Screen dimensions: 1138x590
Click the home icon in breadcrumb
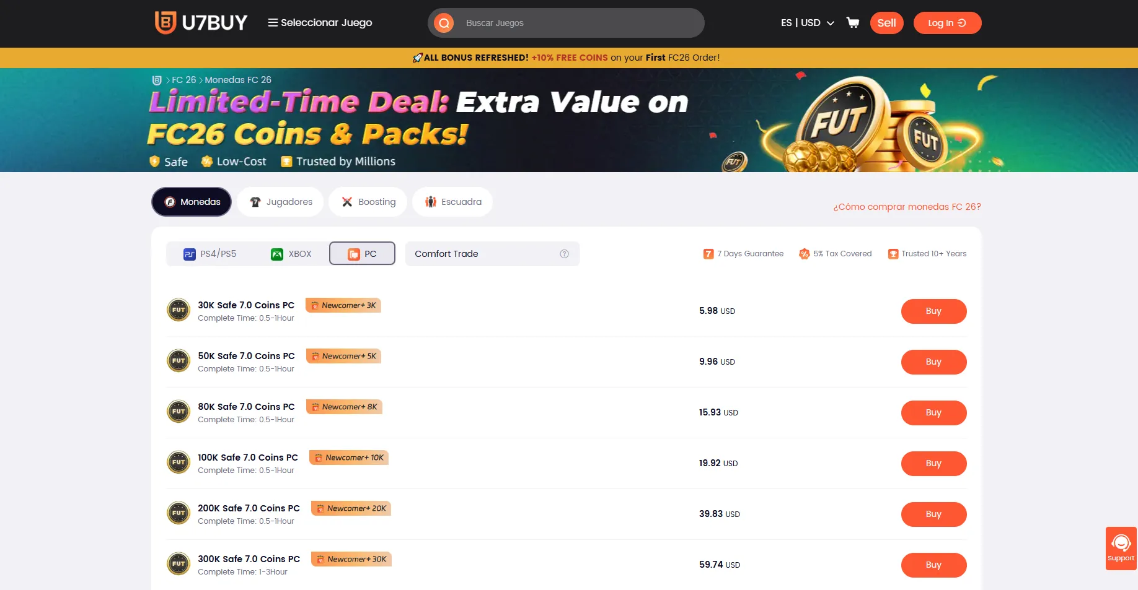click(x=157, y=80)
